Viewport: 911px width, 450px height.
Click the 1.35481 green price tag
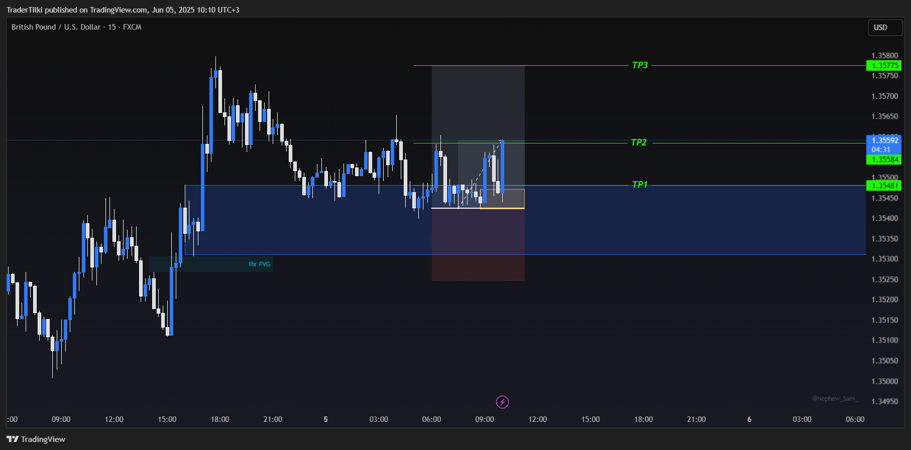[884, 186]
